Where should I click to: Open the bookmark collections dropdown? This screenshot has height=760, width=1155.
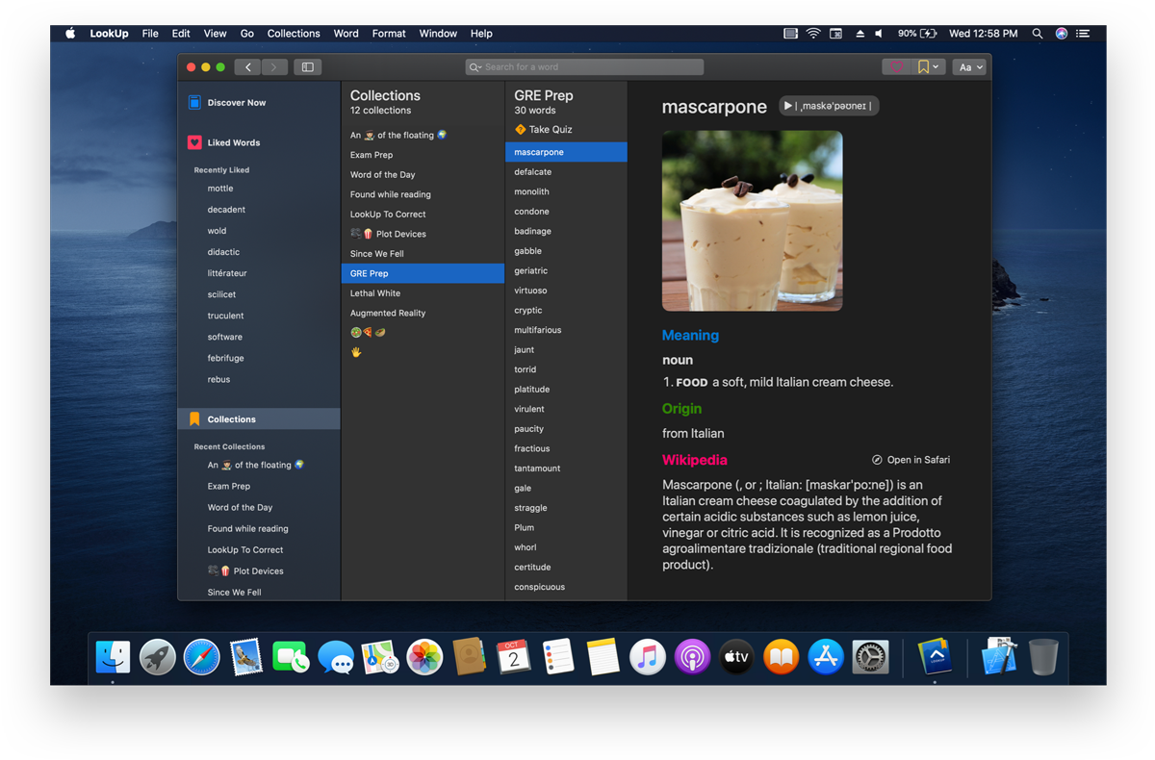(x=928, y=67)
